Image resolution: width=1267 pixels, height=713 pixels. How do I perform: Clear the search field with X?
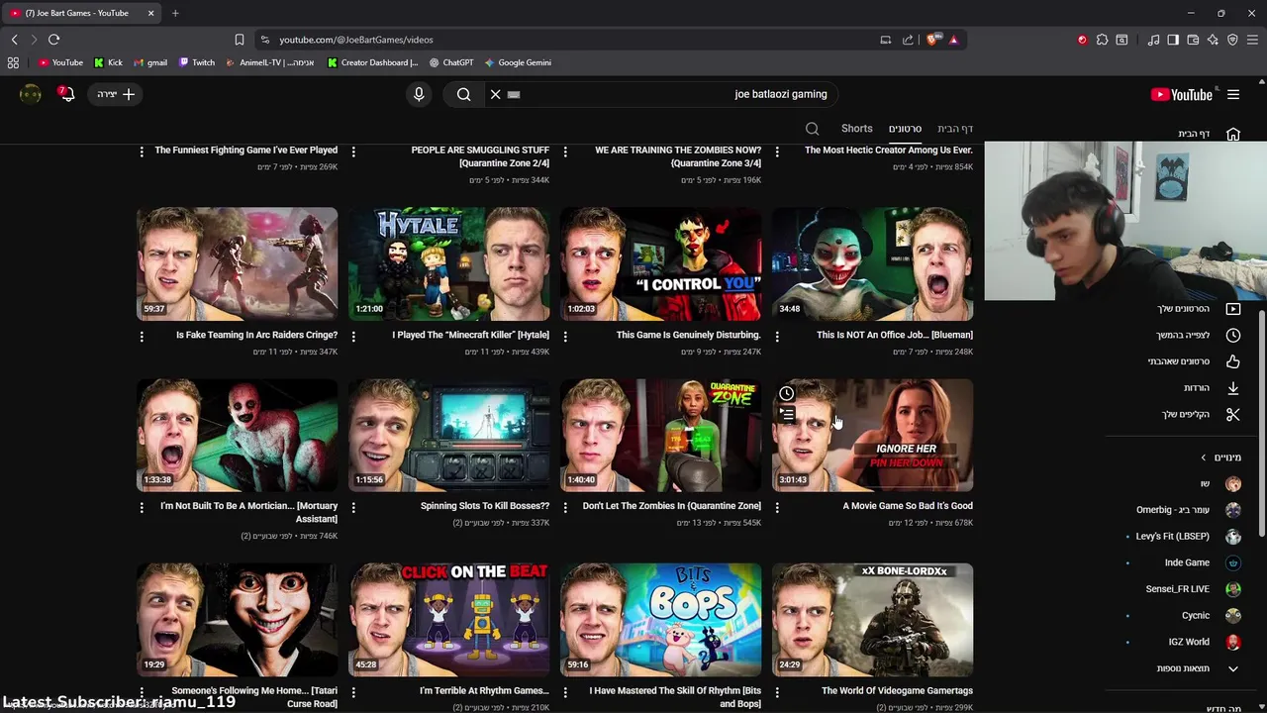(x=495, y=94)
